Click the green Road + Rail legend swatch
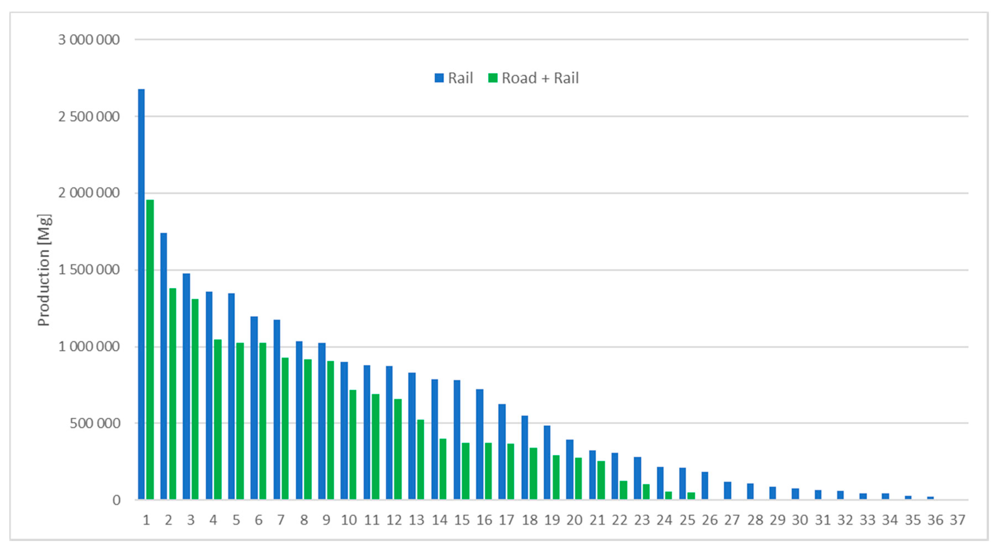The width and height of the screenshot is (1000, 549). (493, 78)
